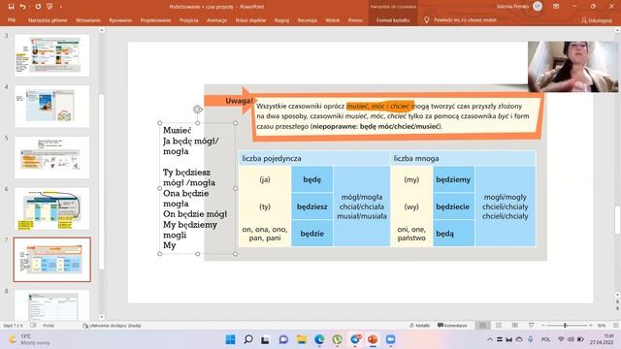Open taskbar Search magnifier
The image size is (621, 349).
(x=248, y=339)
